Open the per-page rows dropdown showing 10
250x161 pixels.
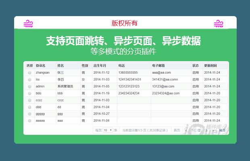[108, 130]
